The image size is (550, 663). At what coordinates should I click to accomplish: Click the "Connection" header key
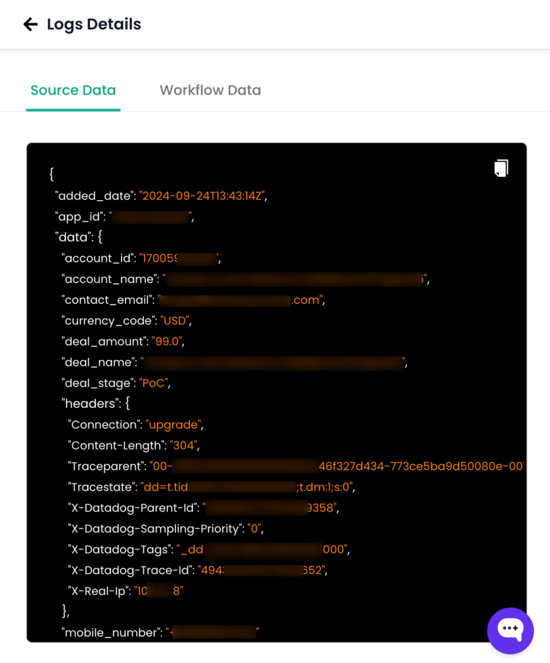(x=105, y=425)
